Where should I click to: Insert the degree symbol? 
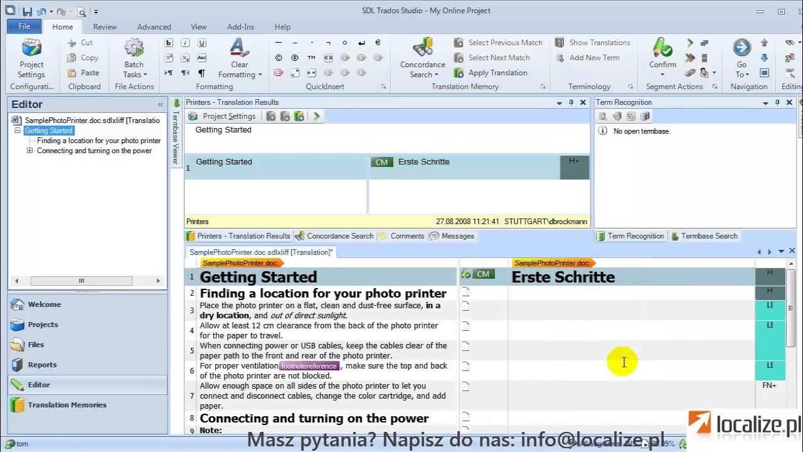[344, 43]
